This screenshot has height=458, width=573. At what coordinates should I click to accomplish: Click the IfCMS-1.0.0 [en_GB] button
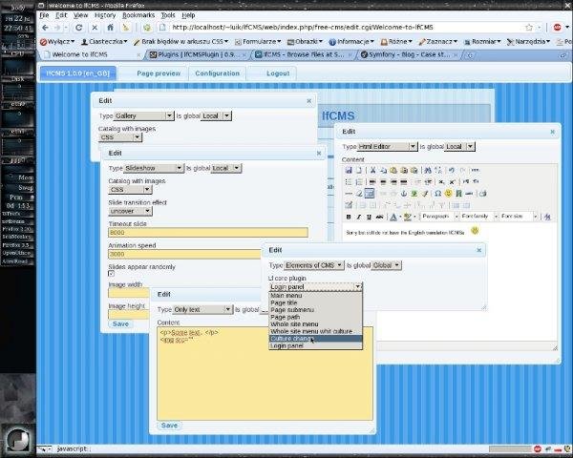[x=78, y=73]
